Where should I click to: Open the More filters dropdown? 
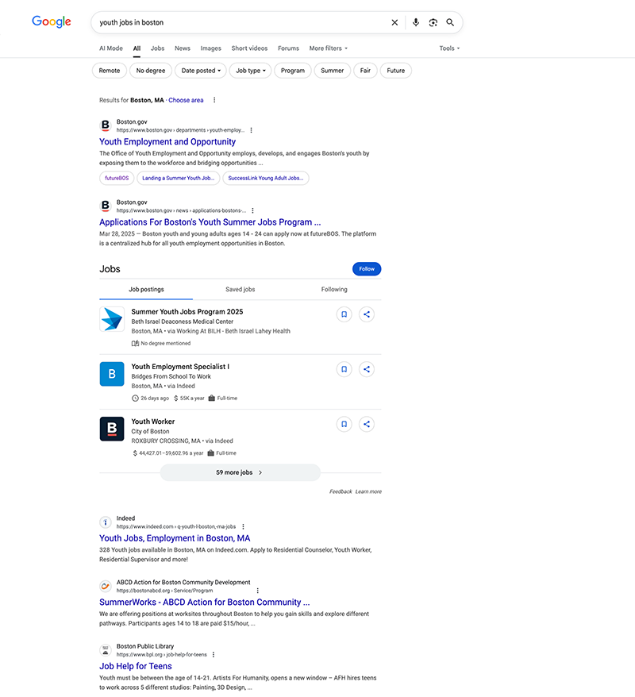pyautogui.click(x=328, y=48)
